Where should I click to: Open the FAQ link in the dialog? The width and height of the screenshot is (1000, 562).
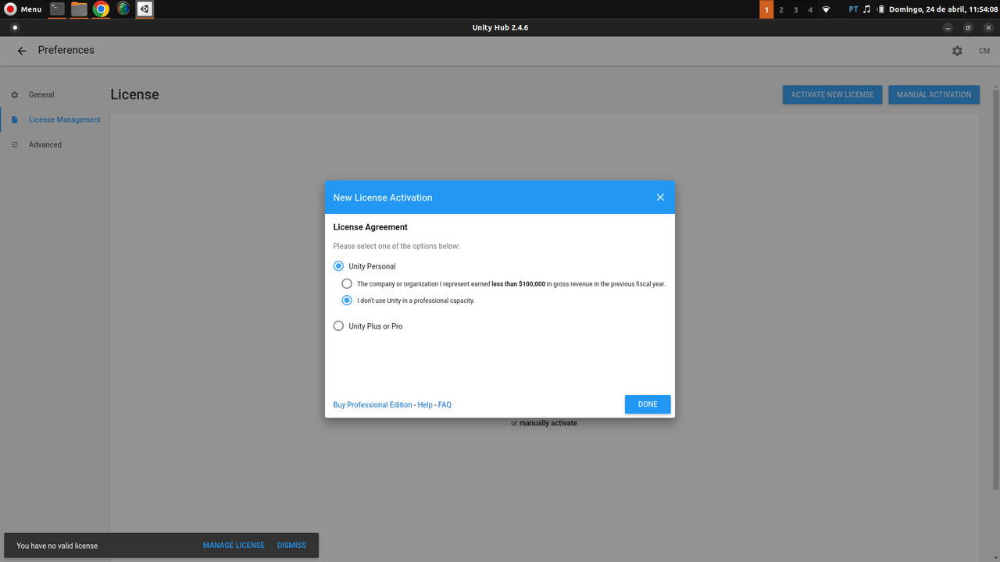[445, 405]
